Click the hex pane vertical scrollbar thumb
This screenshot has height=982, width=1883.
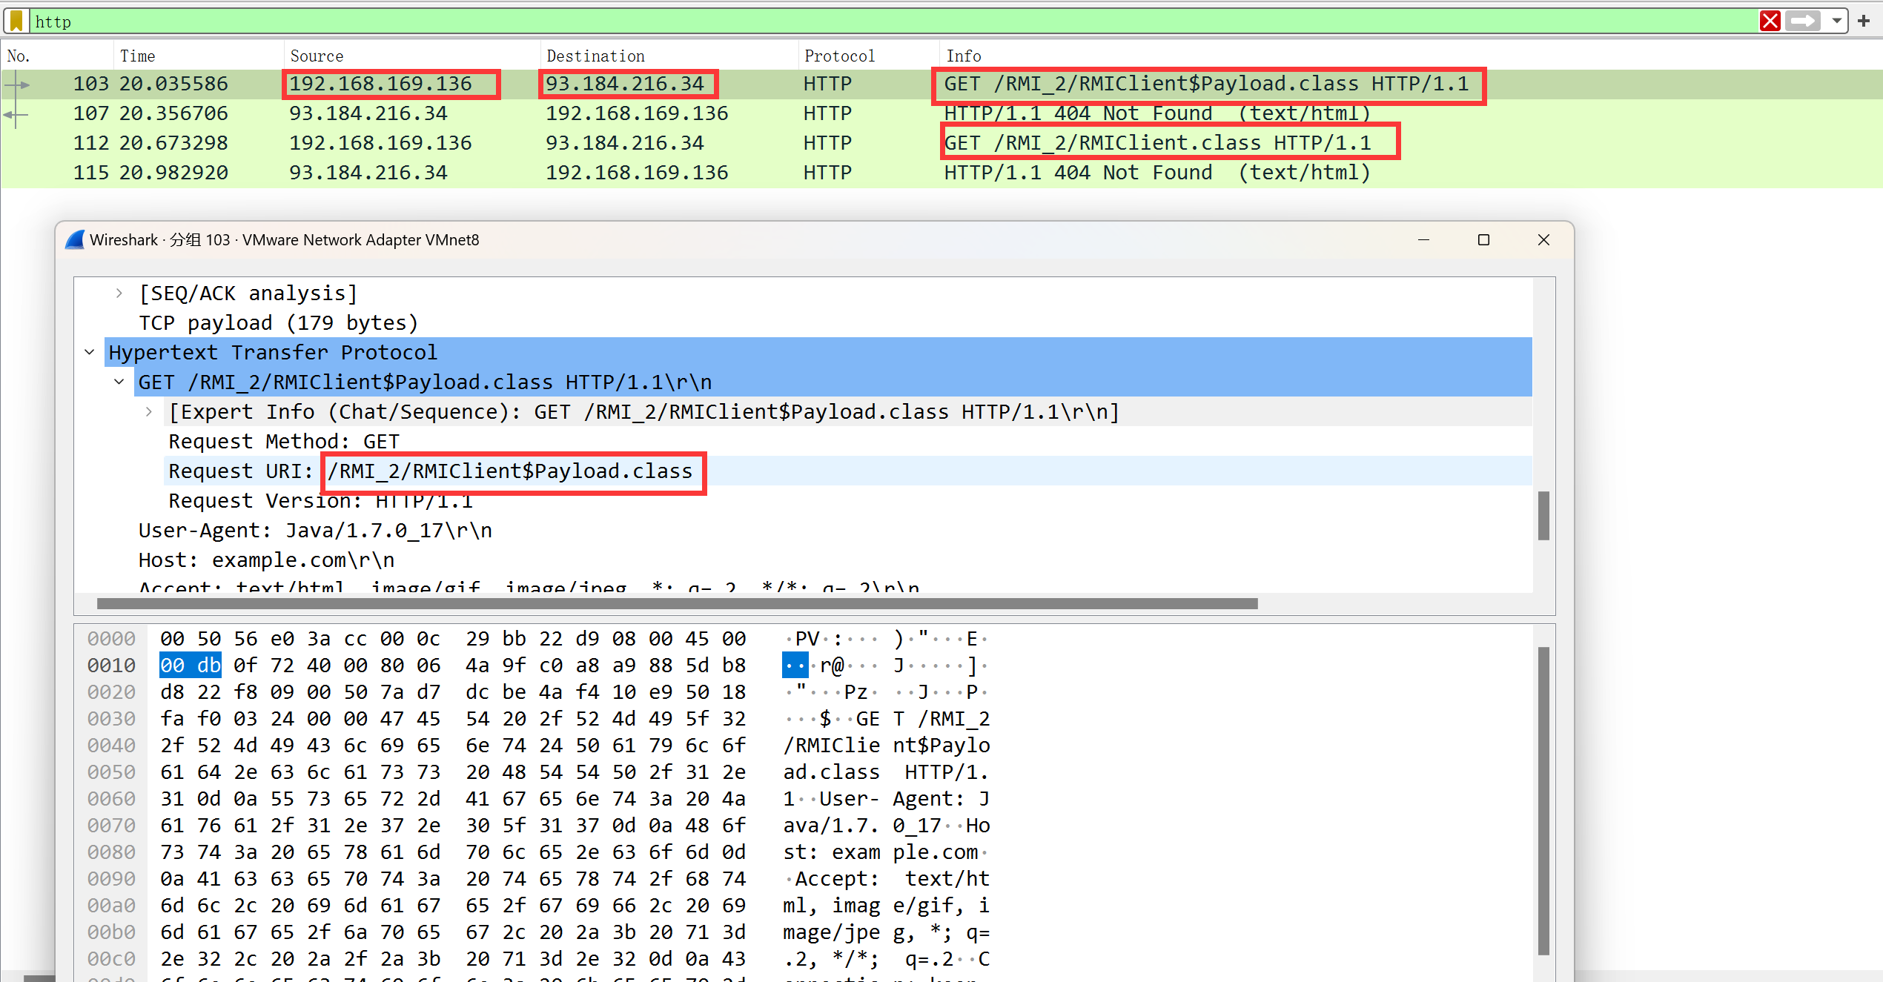[1543, 800]
